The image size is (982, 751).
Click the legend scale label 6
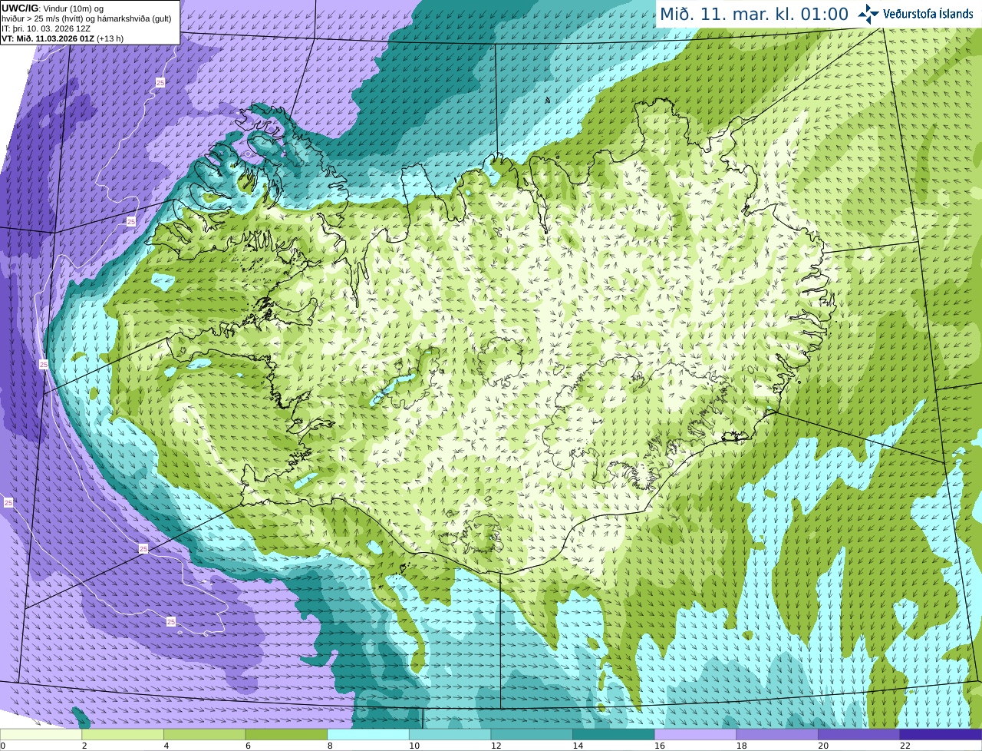248,746
